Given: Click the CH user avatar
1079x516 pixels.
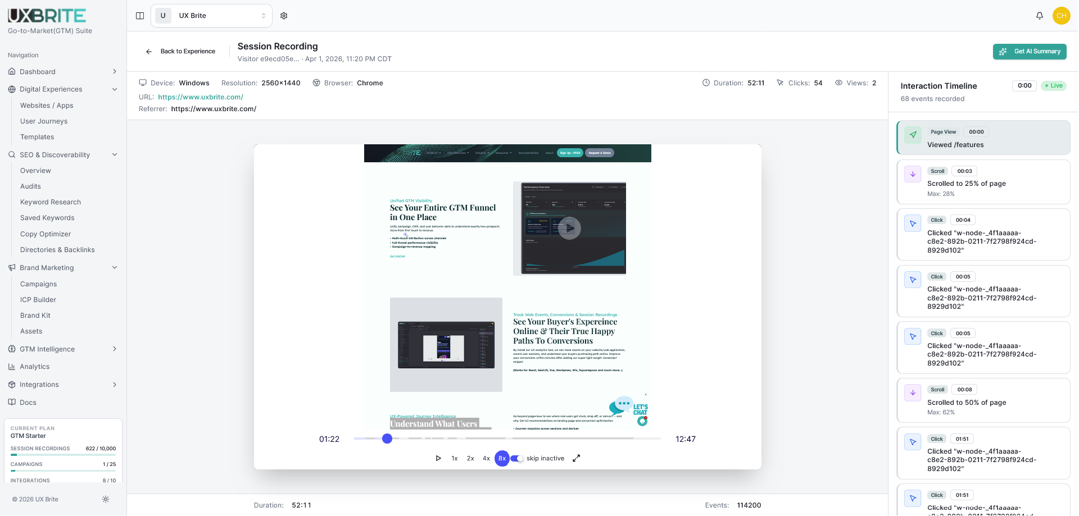Looking at the screenshot, I should (x=1061, y=16).
